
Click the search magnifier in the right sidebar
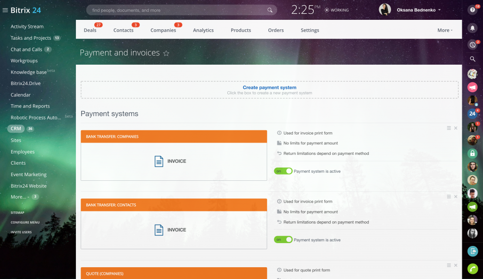pos(472,59)
